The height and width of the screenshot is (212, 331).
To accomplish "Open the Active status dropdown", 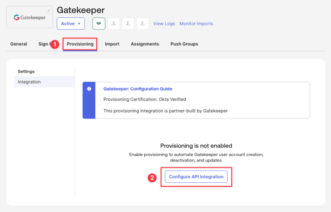I will click(x=71, y=23).
